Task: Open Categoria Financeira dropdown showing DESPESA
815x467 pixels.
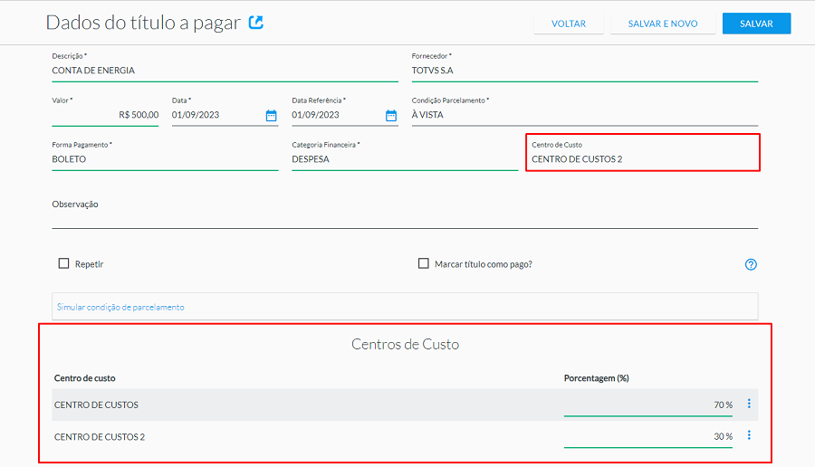Action: pos(405,159)
